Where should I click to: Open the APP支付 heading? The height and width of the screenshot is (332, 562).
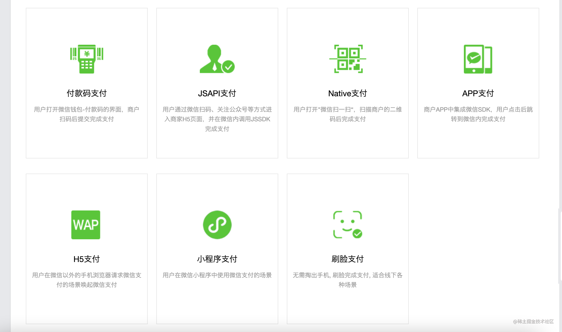coord(478,93)
